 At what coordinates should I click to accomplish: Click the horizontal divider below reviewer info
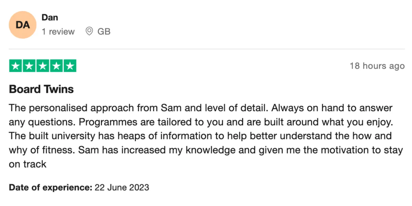(x=207, y=49)
